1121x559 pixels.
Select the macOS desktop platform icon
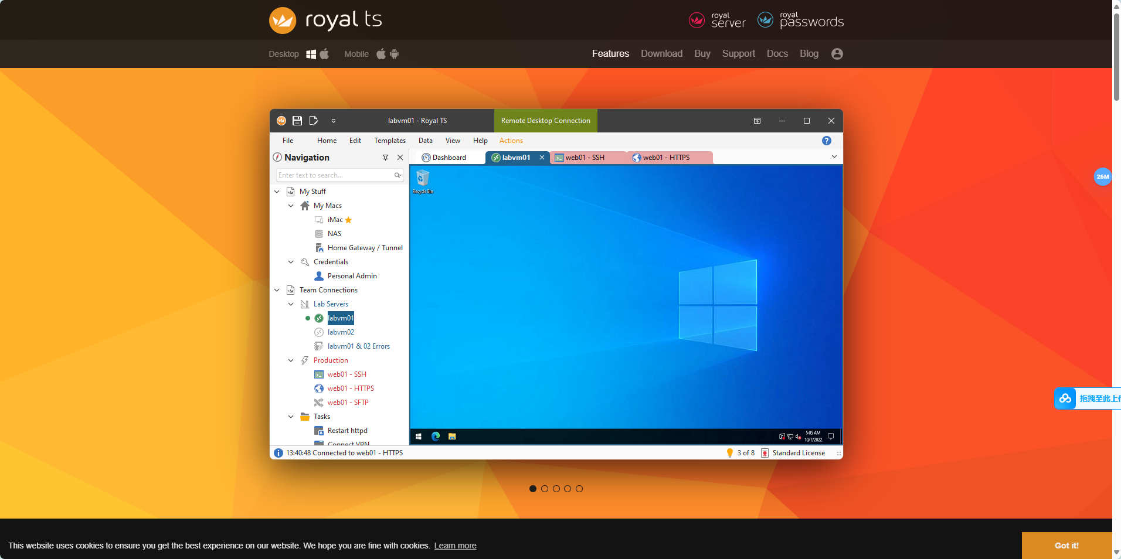click(324, 53)
